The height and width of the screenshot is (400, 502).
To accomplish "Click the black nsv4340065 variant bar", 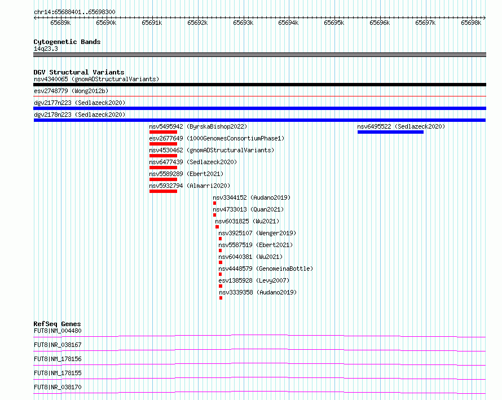I will tap(259, 85).
